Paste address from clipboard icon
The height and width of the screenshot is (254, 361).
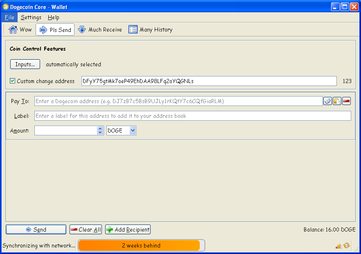337,101
